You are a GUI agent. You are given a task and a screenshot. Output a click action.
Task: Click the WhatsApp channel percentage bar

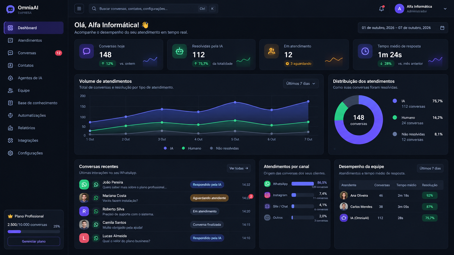point(302,184)
